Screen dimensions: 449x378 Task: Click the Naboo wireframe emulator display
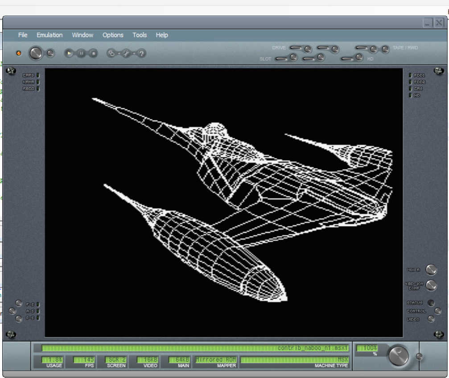coord(224,202)
